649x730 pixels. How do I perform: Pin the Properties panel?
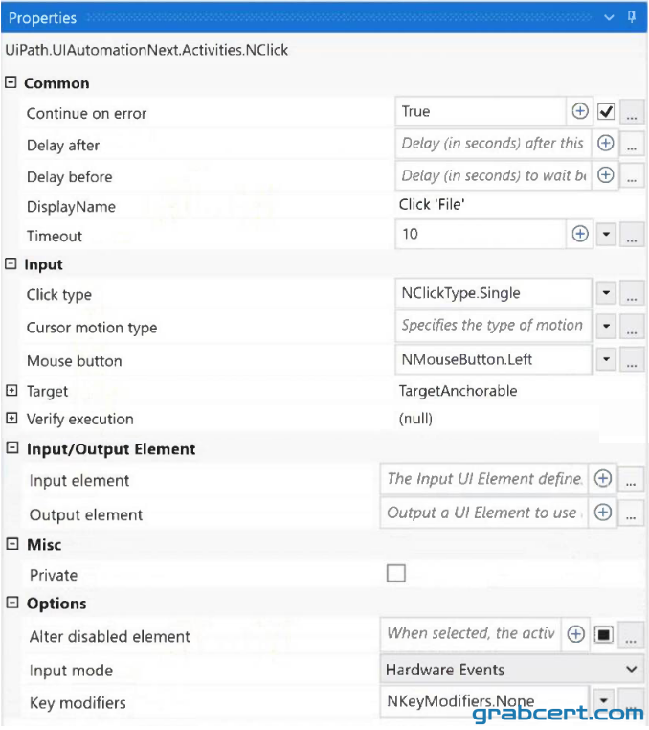click(x=632, y=17)
